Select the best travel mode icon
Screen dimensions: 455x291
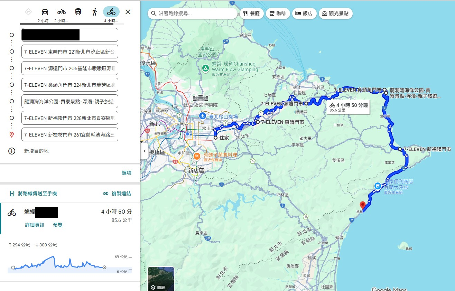(28, 12)
